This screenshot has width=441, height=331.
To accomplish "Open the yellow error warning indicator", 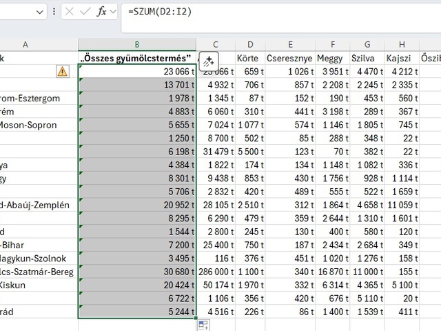I will click(x=63, y=71).
